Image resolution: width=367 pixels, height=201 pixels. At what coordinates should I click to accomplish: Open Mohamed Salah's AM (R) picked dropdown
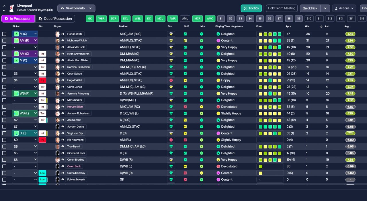point(25,40)
